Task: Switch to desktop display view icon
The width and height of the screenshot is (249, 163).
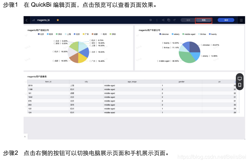Action: [240, 79]
